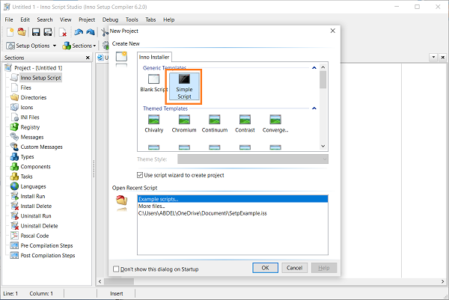Toggle Use script wizard to create project

tap(180, 175)
